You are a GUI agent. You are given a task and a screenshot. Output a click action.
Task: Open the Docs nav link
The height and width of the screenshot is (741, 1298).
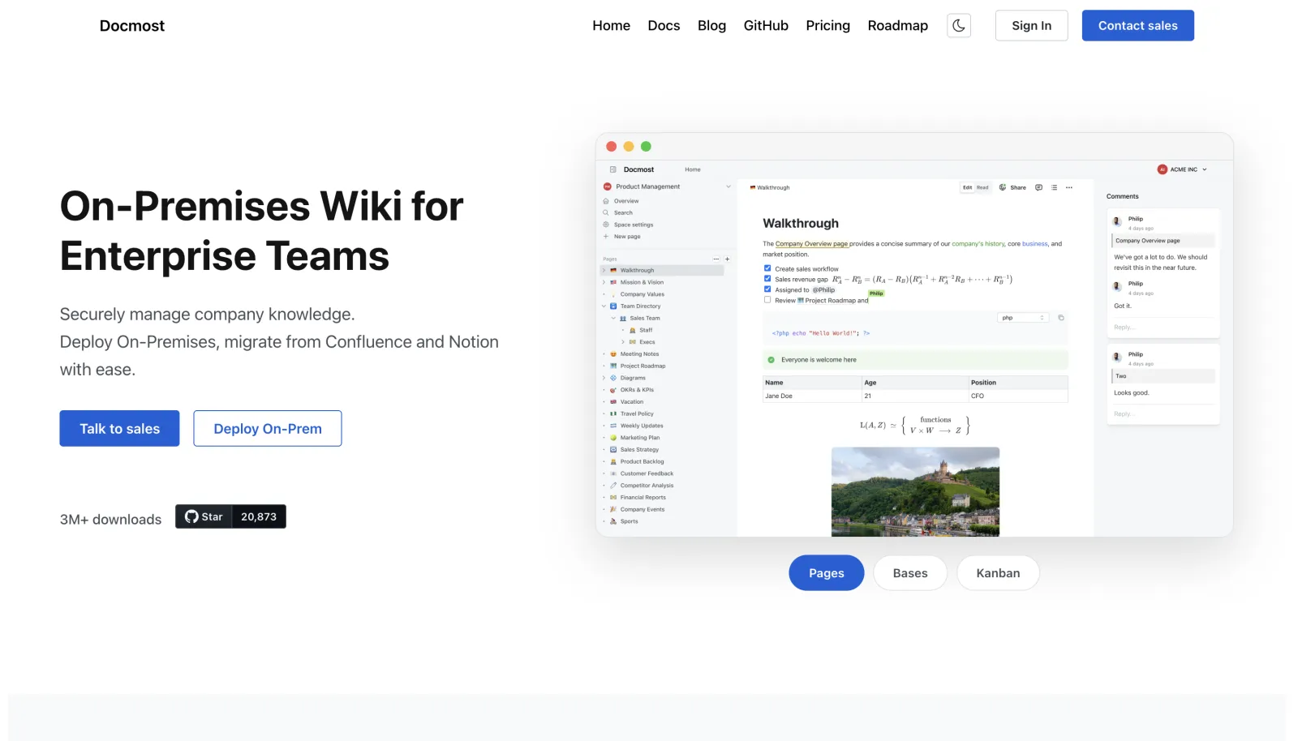(664, 25)
